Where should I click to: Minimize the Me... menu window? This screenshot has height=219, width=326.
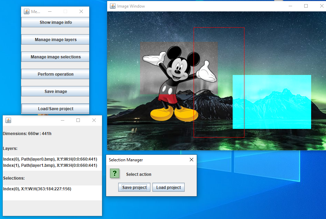pos(50,11)
